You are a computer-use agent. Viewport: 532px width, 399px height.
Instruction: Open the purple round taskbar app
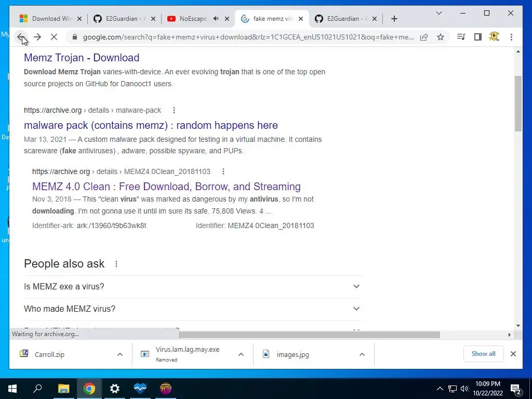click(166, 389)
